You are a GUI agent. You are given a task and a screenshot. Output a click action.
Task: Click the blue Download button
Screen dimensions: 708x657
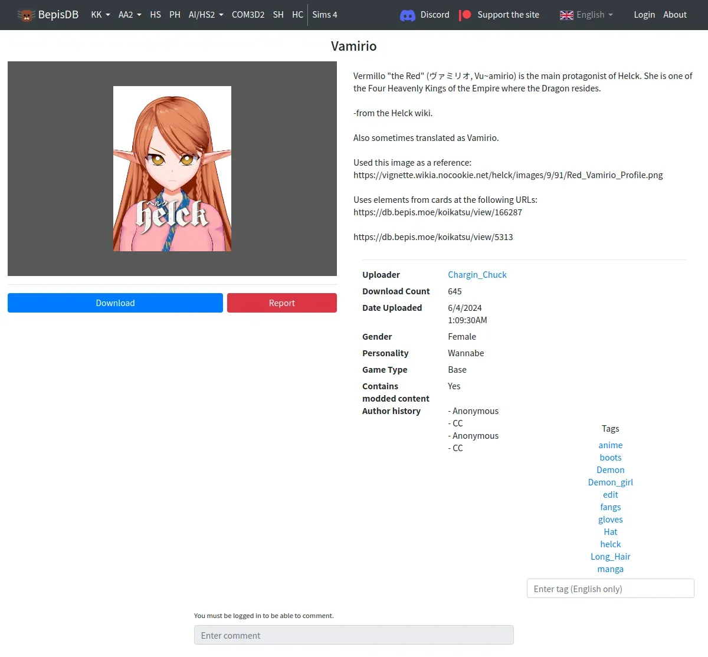(115, 303)
